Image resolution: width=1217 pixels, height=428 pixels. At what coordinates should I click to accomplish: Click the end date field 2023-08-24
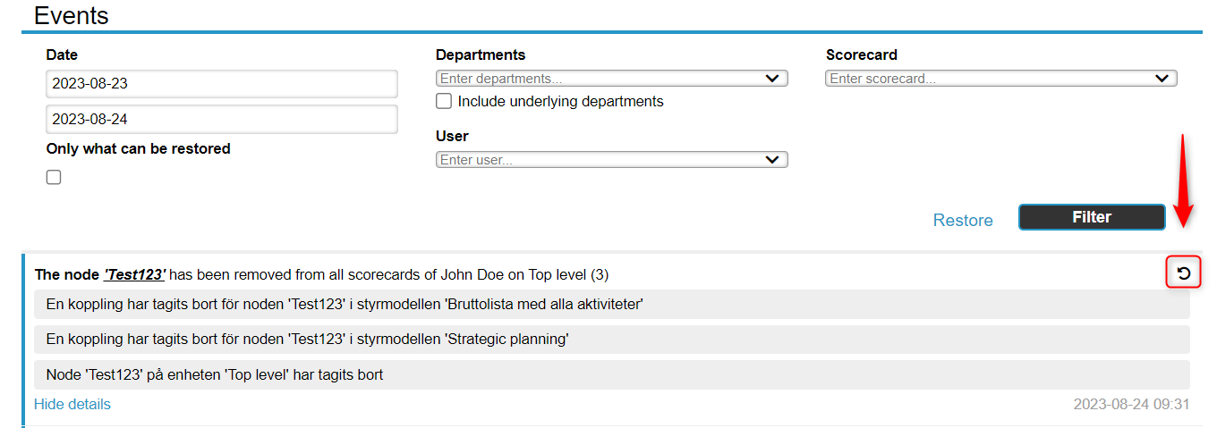[221, 119]
